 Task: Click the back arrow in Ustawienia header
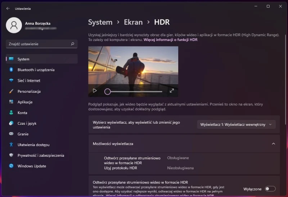point(8,8)
